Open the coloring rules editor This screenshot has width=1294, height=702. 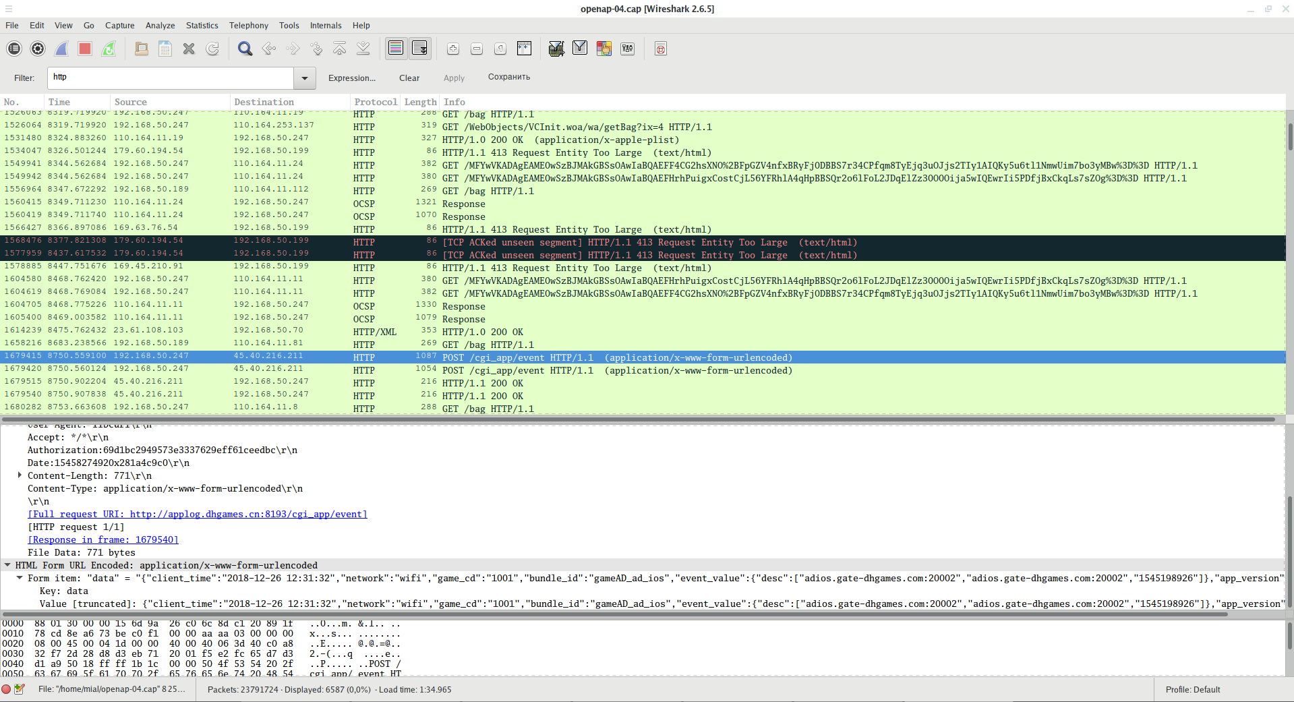(604, 49)
